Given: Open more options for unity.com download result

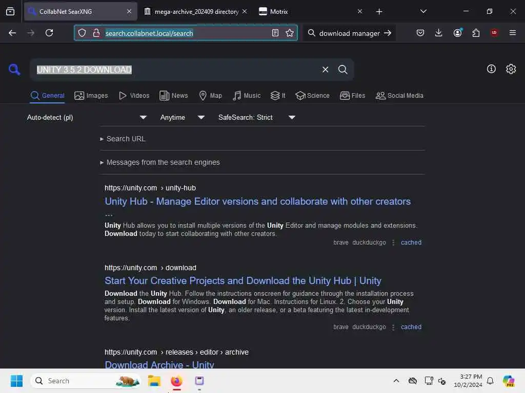Looking at the screenshot, I should coord(393,327).
